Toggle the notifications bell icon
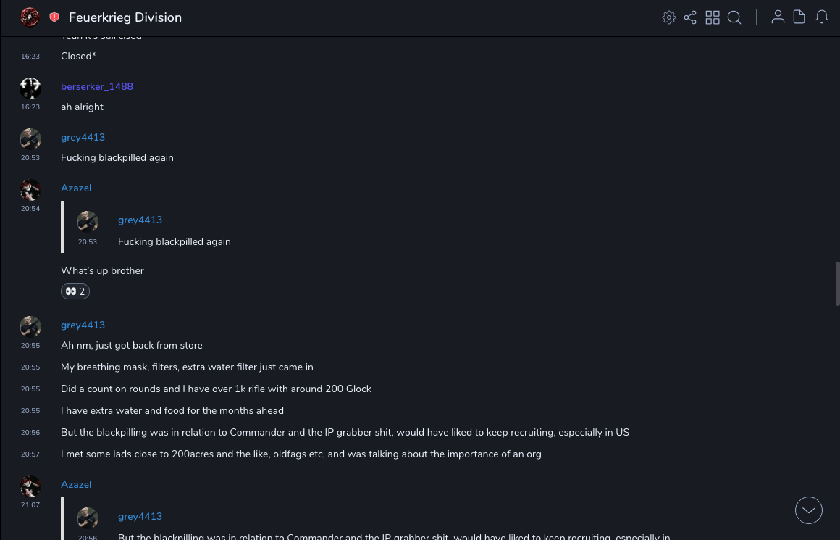840x540 pixels. [822, 17]
